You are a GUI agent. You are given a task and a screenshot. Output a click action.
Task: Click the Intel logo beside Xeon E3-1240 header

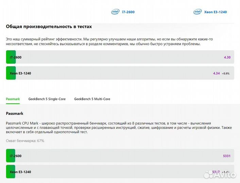pyautogui.click(x=197, y=12)
